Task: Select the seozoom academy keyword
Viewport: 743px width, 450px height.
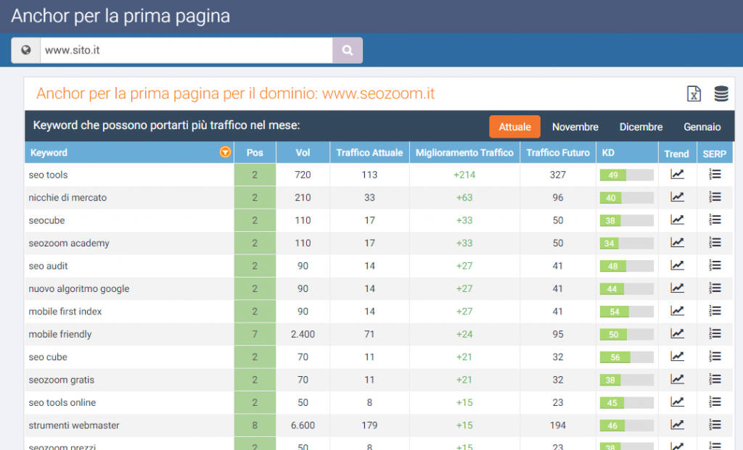Action: click(x=69, y=243)
